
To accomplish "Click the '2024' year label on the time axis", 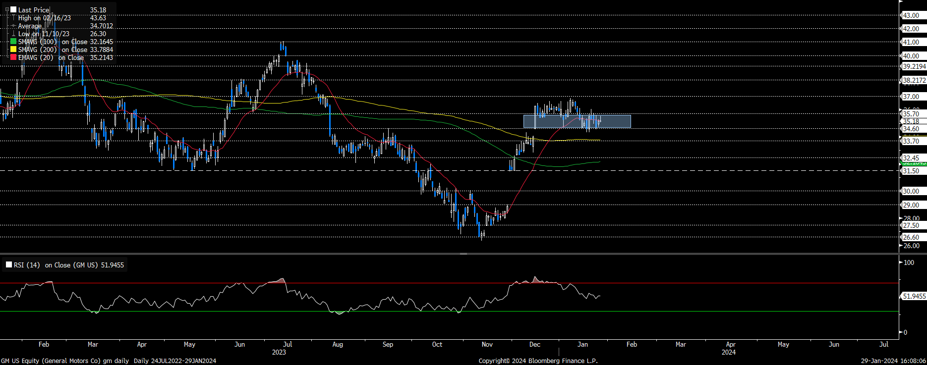I will [729, 352].
